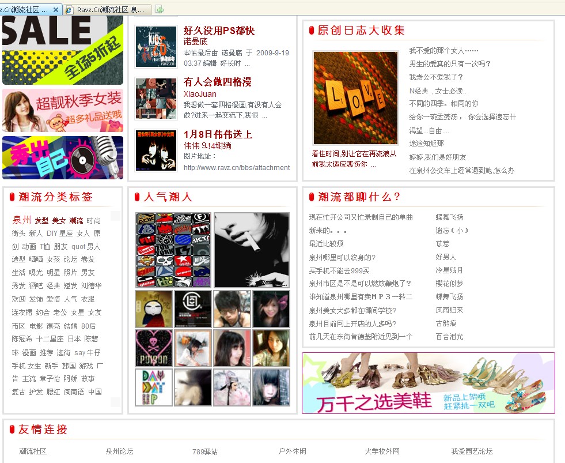Open the 原创日志大收集 section heading
The width and height of the screenshot is (565, 463).
[361, 31]
